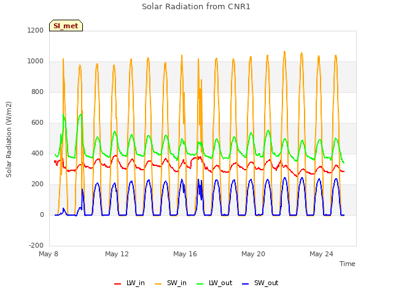
Task: Toggle the LW_out legend entry
Action: click(x=214, y=283)
